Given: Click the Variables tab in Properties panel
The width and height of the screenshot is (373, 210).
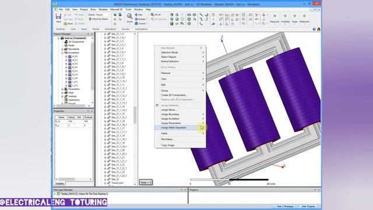Looking at the screenshot, I should pos(59,184).
